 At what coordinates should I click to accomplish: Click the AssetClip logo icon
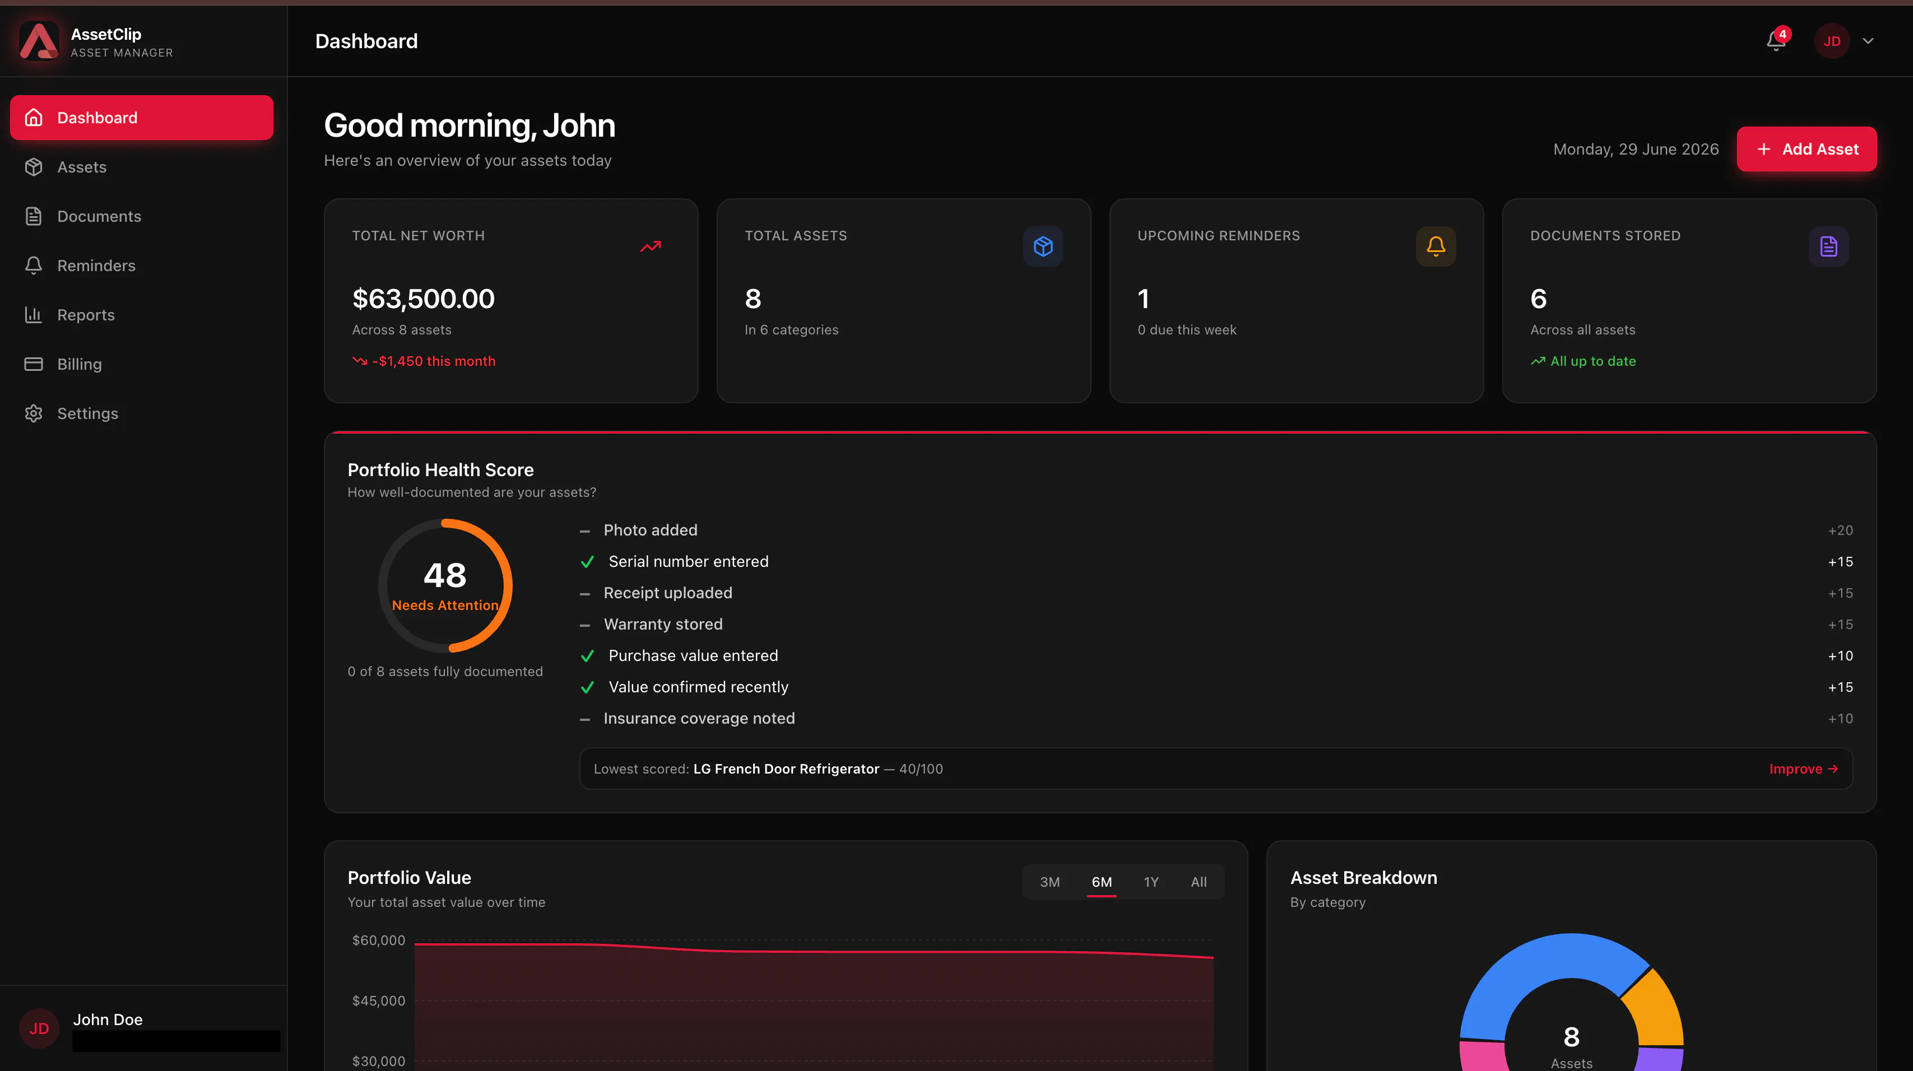[39, 41]
